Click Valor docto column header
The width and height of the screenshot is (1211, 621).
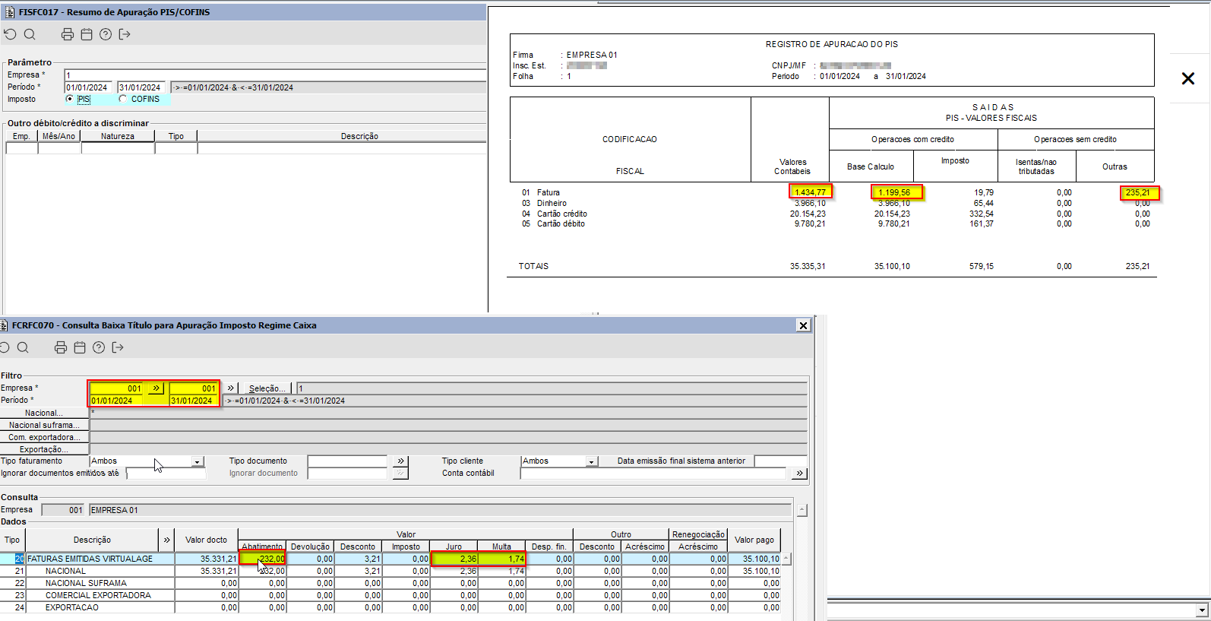[207, 540]
